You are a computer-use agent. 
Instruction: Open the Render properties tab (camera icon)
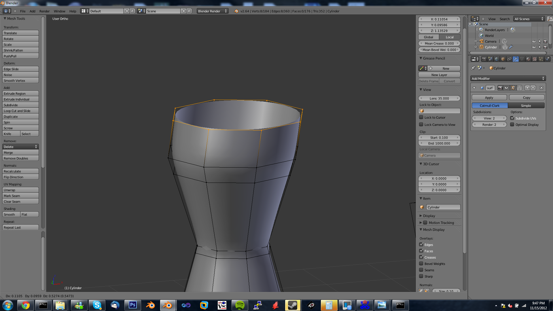(x=484, y=59)
